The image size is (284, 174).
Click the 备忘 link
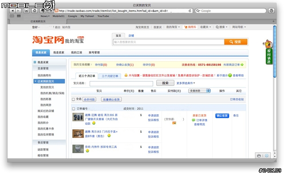click(236, 116)
